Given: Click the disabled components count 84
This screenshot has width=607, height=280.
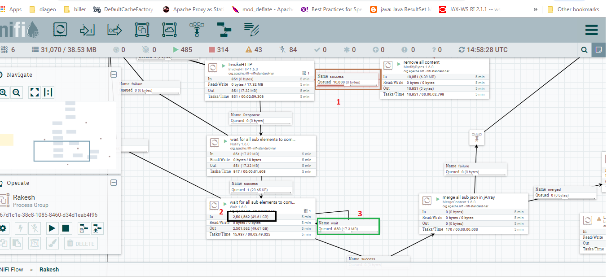Looking at the screenshot, I should point(288,50).
